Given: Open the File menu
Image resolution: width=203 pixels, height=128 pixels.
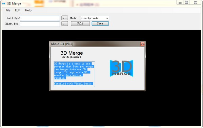Looking at the screenshot, I should tap(8, 10).
